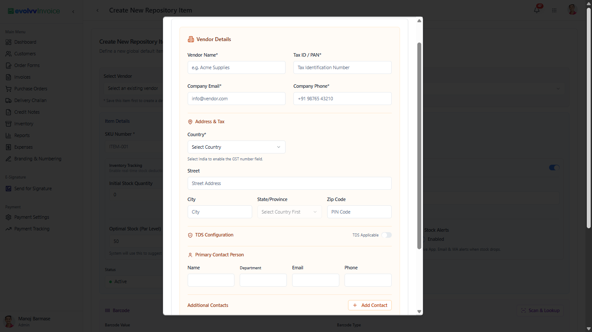Click the vendor dialog scrollbar

(x=419, y=146)
